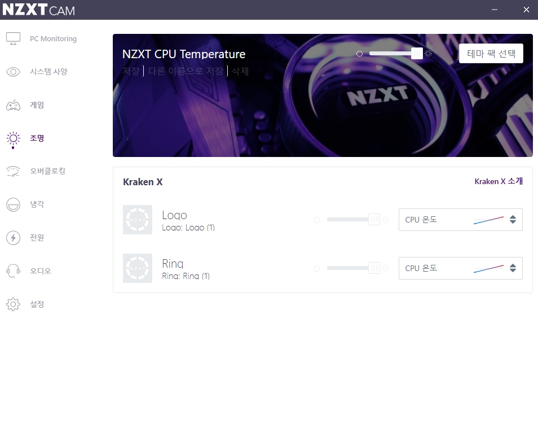Click the eye icon for 시스템 사양
538x445 pixels.
click(x=13, y=72)
